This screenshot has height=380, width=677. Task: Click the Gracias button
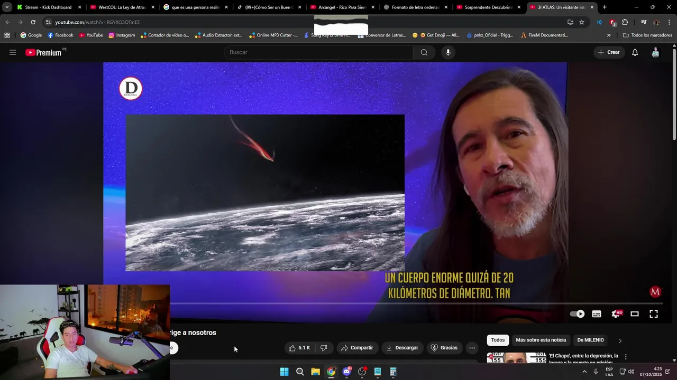coord(444,348)
